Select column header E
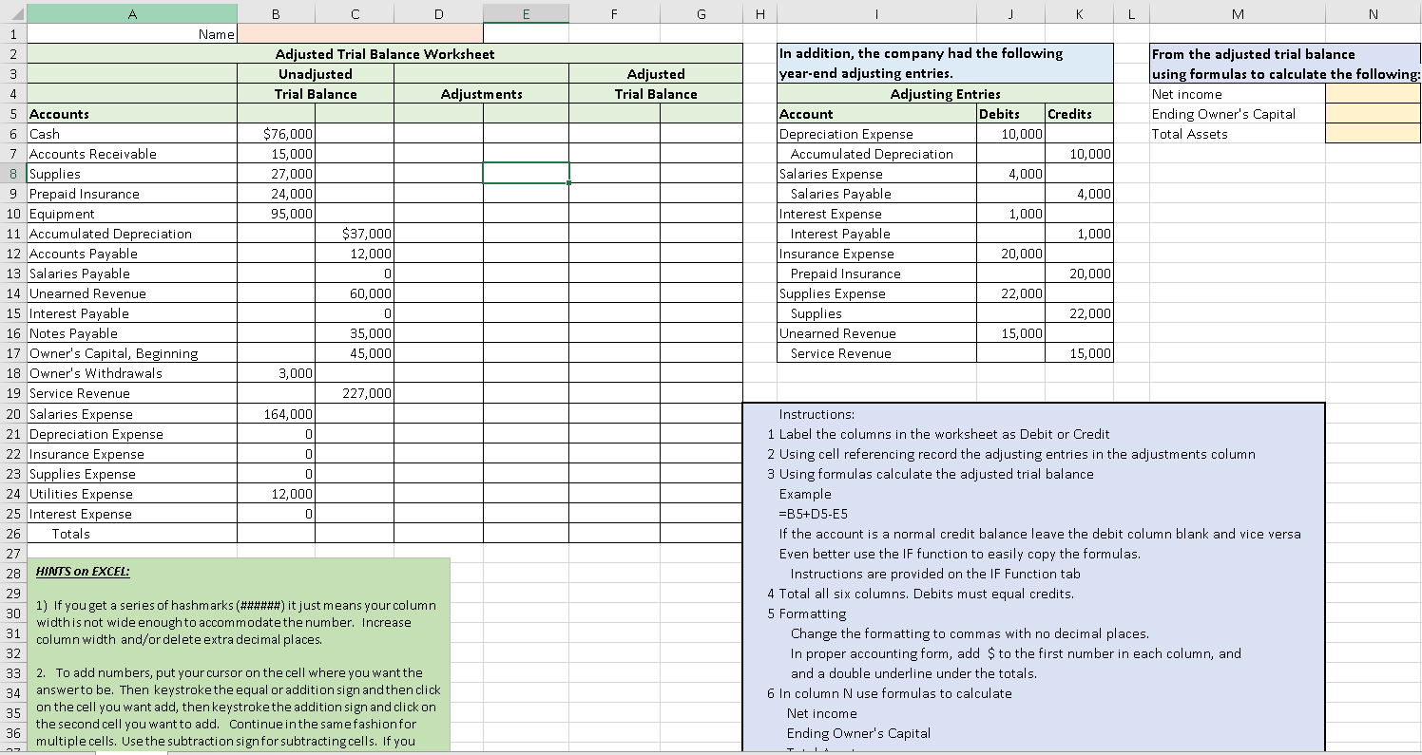The width and height of the screenshot is (1422, 755). tap(526, 13)
